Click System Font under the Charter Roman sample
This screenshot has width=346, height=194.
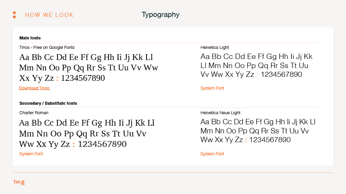(31, 154)
